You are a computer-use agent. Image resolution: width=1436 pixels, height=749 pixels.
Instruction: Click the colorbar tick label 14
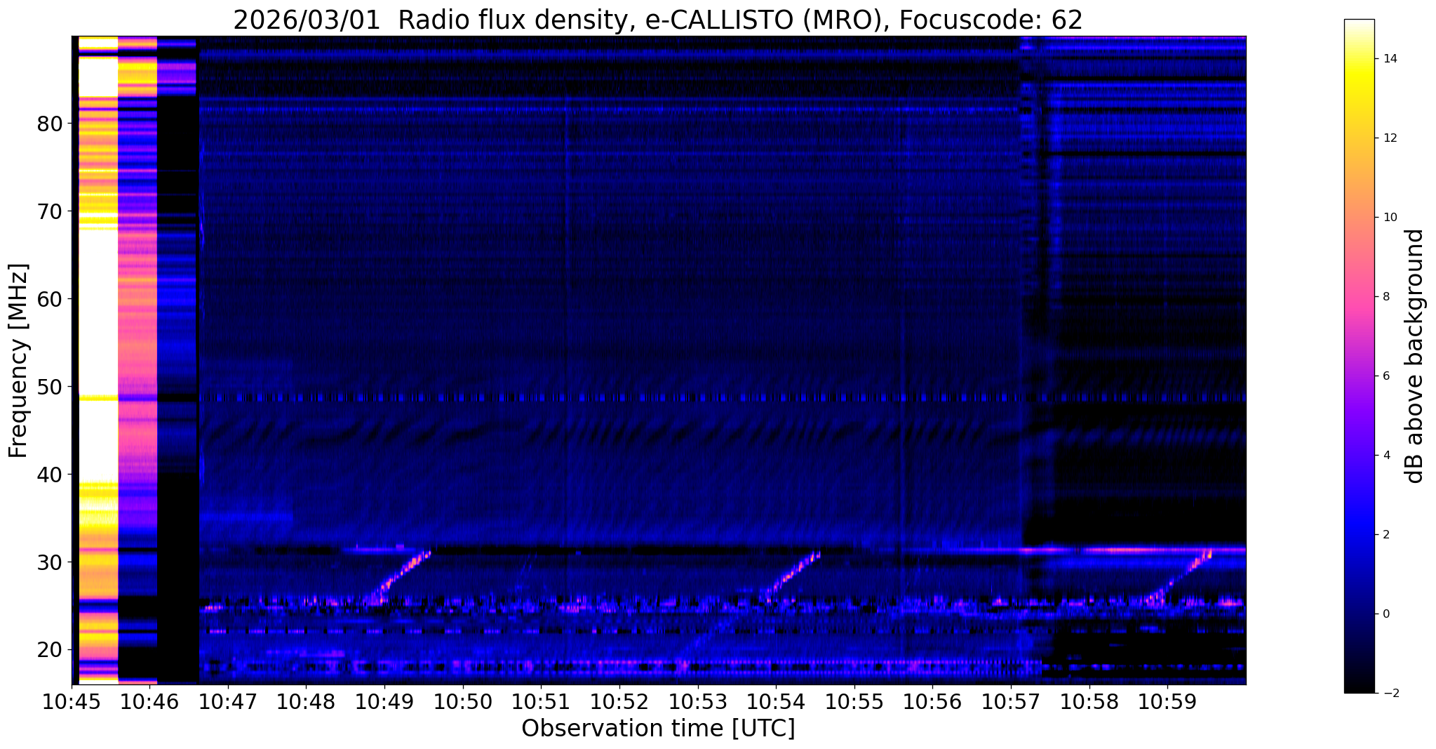(x=1390, y=59)
